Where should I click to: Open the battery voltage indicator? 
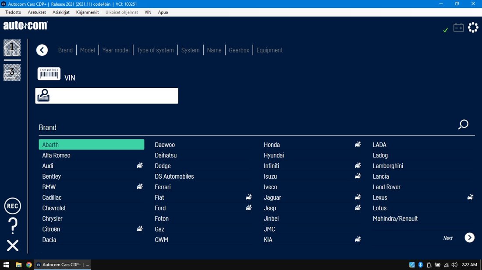coord(459,28)
